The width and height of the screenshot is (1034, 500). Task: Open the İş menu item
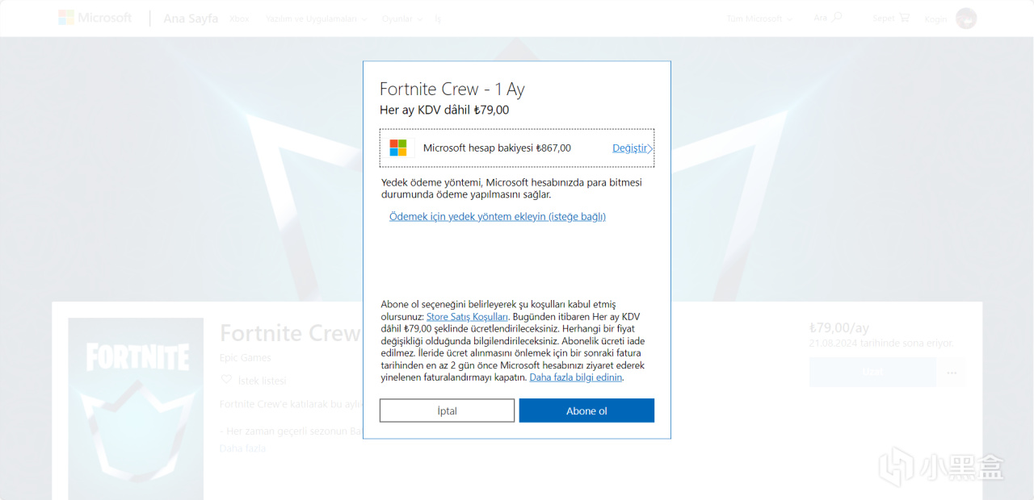point(438,19)
